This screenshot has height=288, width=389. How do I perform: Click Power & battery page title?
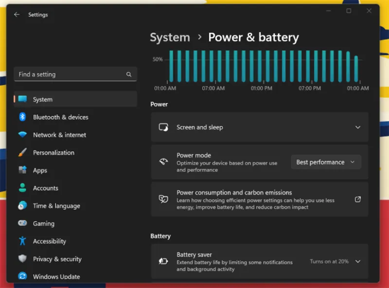(253, 38)
